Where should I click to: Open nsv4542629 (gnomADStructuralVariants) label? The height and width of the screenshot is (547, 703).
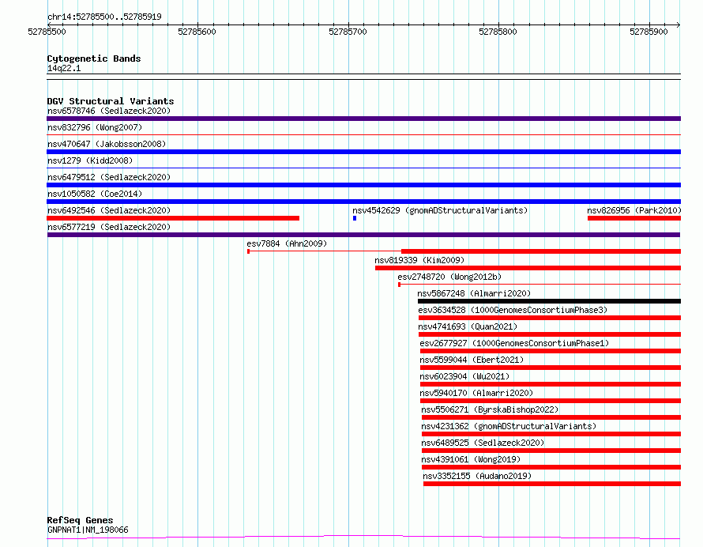coord(440,210)
